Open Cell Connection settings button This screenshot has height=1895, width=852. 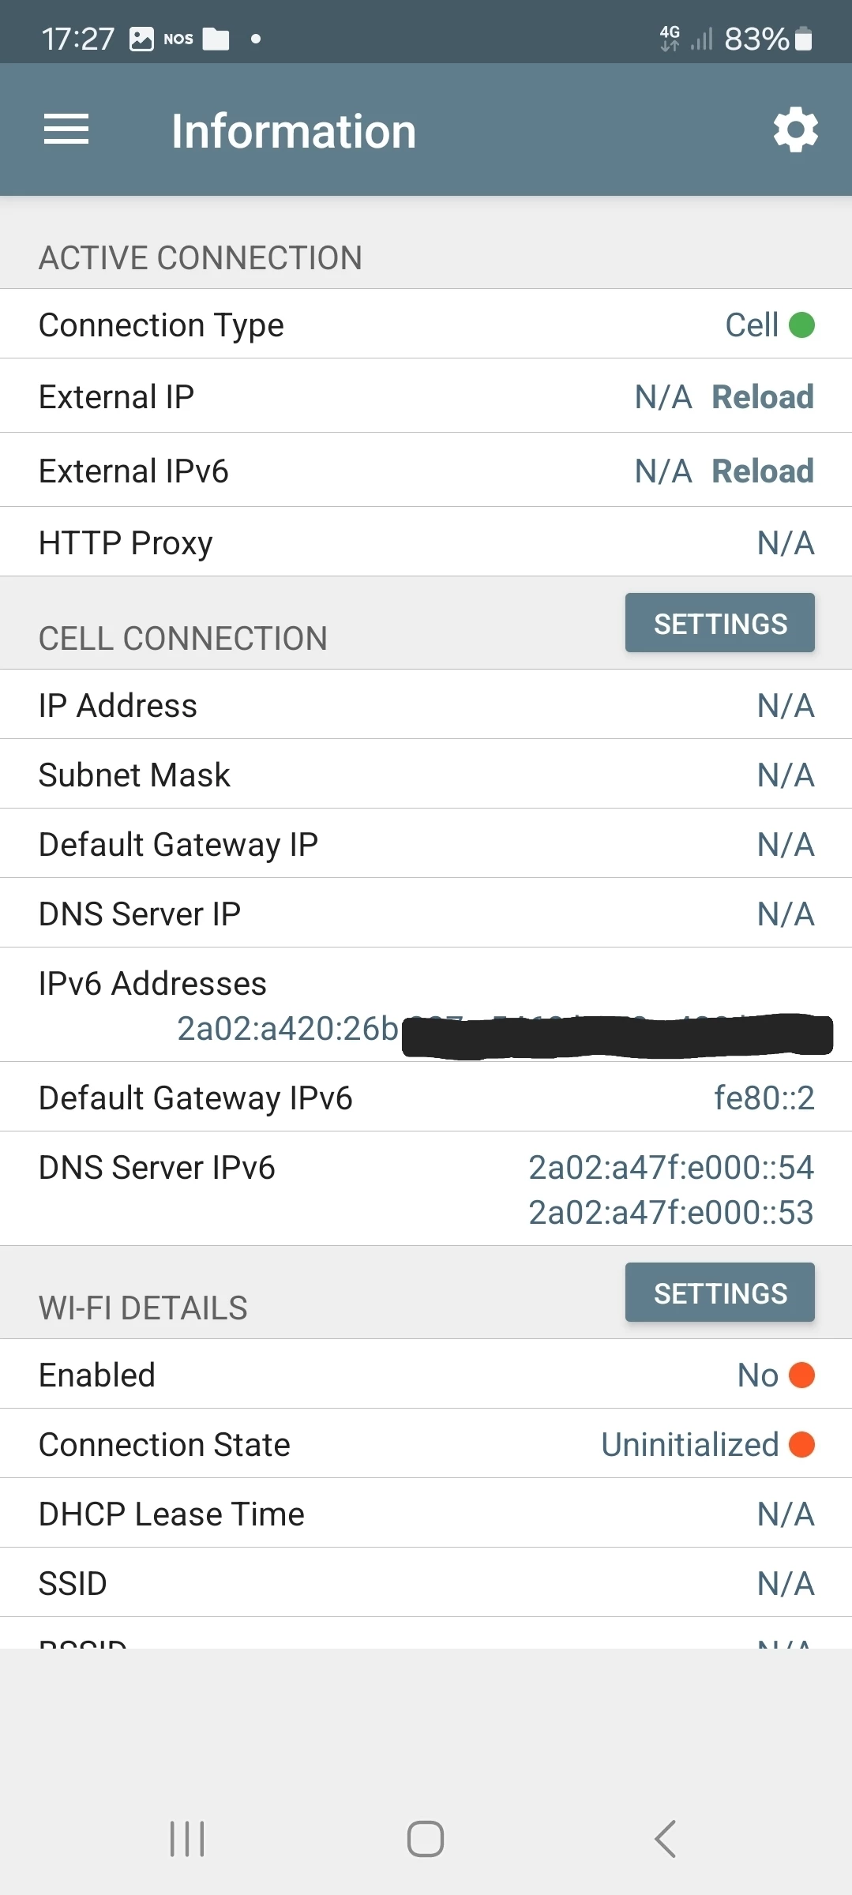pos(719,623)
